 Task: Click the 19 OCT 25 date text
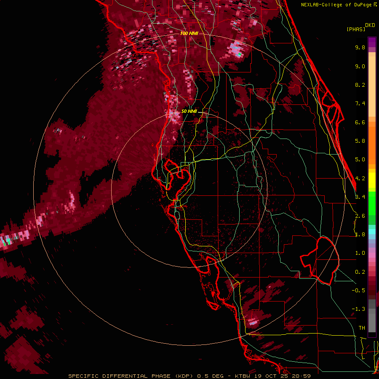(x=272, y=376)
